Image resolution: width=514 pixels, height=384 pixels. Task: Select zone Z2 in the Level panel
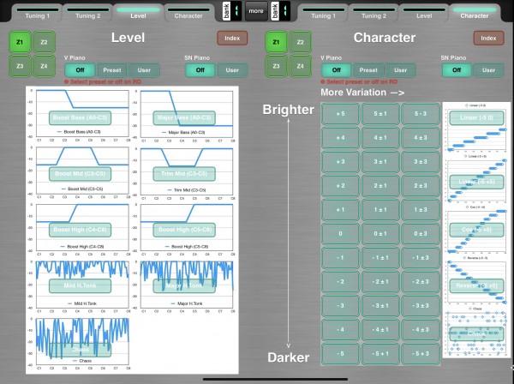click(44, 42)
